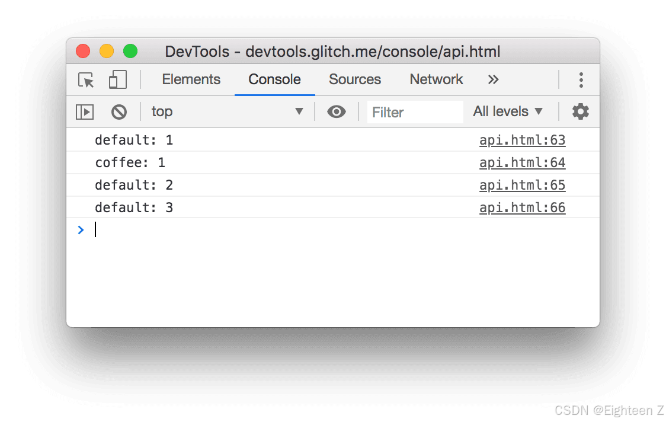Switch to the Sources tab
Image resolution: width=666 pixels, height=422 pixels.
355,79
